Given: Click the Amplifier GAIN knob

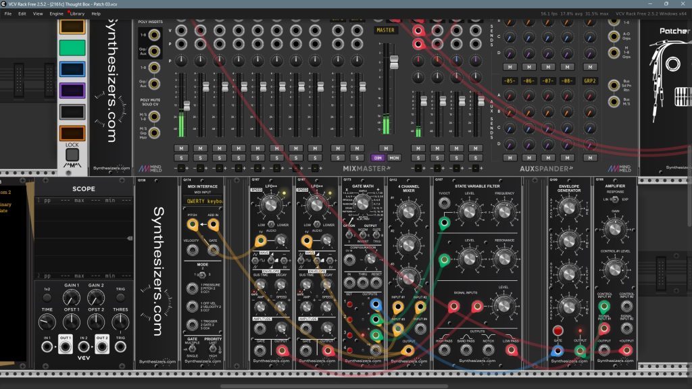Looking at the screenshot, I should click(x=614, y=228).
